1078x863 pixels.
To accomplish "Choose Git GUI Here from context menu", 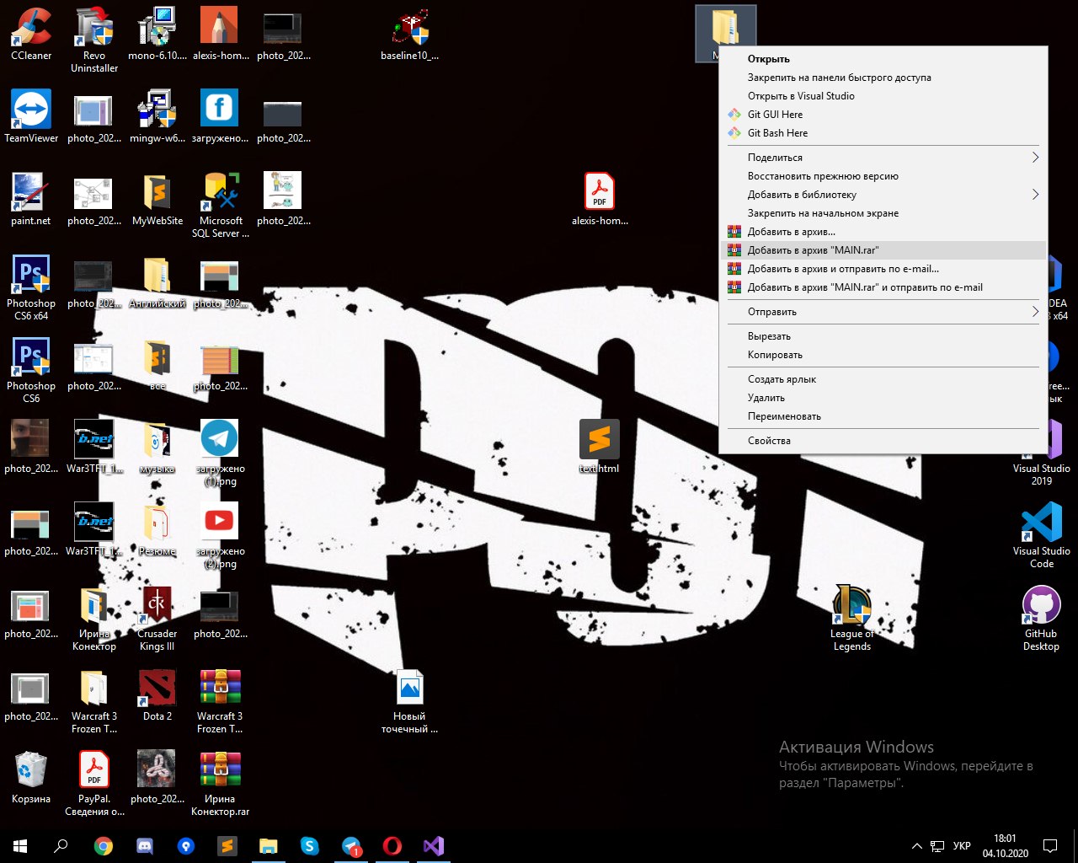I will [883, 115].
